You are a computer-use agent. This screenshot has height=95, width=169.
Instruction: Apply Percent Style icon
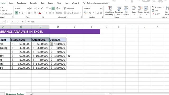(90, 13)
